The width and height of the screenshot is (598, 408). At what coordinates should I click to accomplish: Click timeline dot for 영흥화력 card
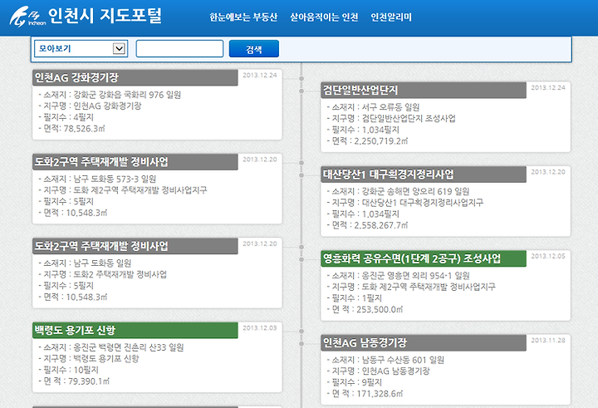click(301, 259)
